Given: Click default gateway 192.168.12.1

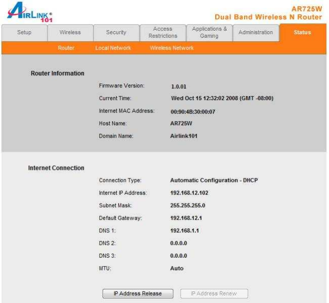Looking at the screenshot, I should click(x=186, y=218).
